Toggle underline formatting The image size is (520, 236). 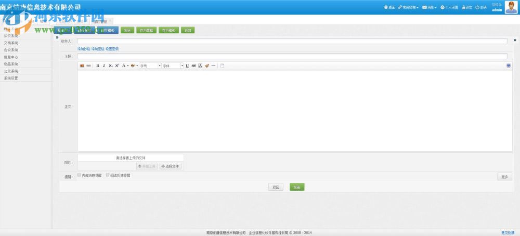point(187,66)
